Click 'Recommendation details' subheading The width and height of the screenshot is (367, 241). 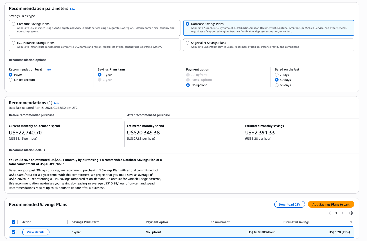(27, 150)
